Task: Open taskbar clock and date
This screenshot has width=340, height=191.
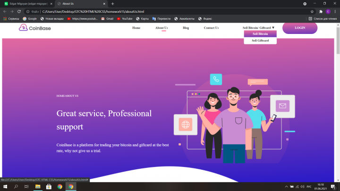Action: point(321,187)
